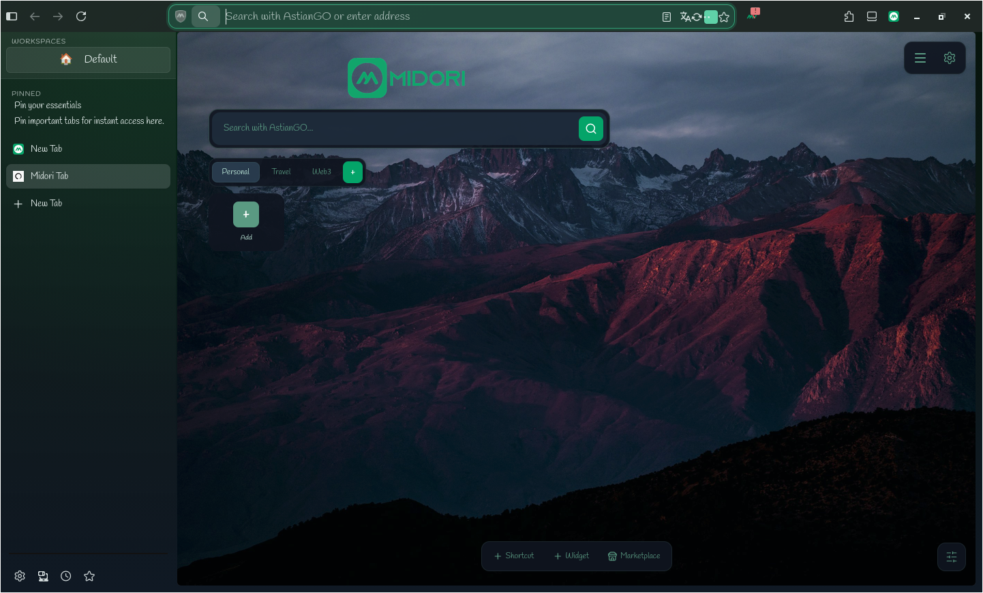Open the Marketplace
The image size is (983, 593).
(x=634, y=556)
